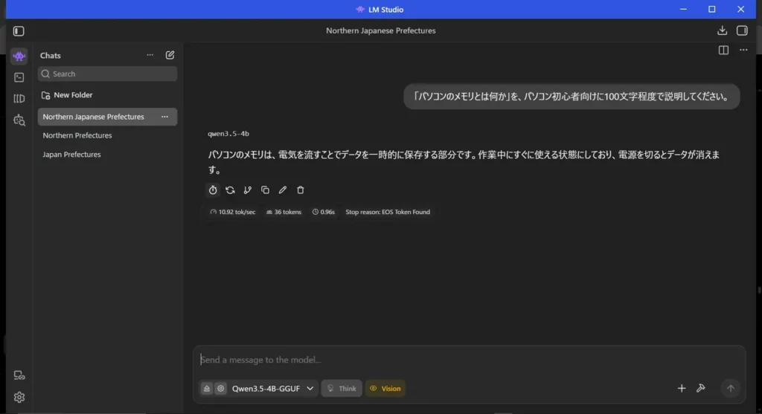Eject the loaded model
Viewport: 762px width, 414px height.
pyautogui.click(x=207, y=388)
